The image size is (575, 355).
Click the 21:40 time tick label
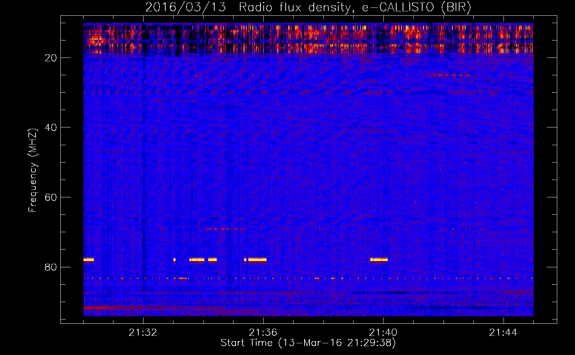click(383, 333)
